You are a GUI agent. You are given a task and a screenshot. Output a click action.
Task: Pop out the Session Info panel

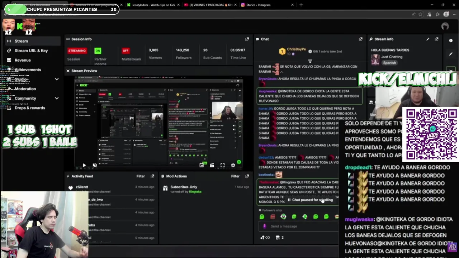pos(247,39)
